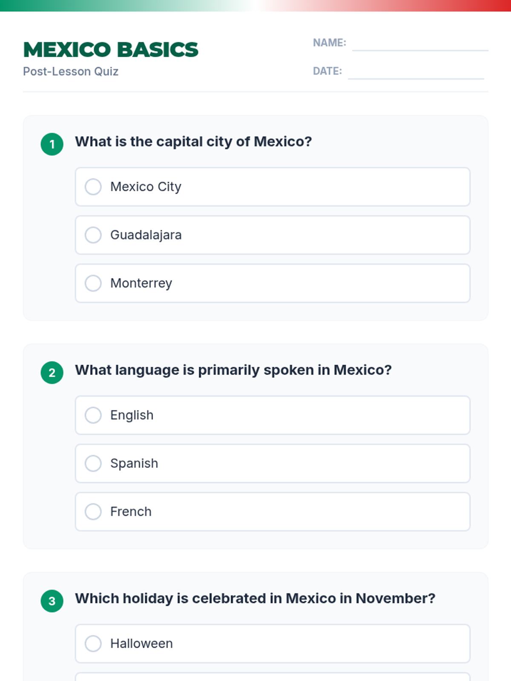Pick French as the spoken language

pos(93,512)
